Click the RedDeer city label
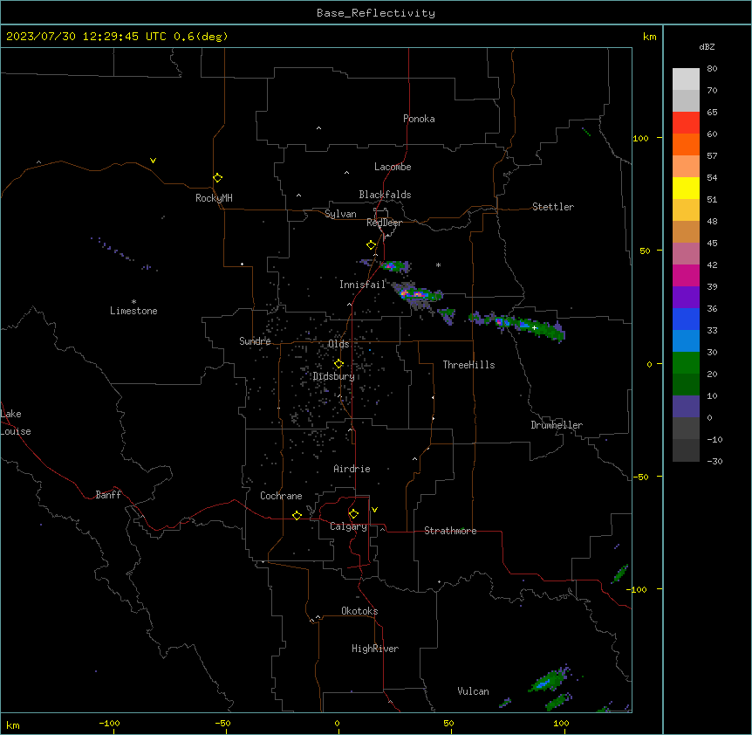This screenshot has height=735, width=752. 384,223
